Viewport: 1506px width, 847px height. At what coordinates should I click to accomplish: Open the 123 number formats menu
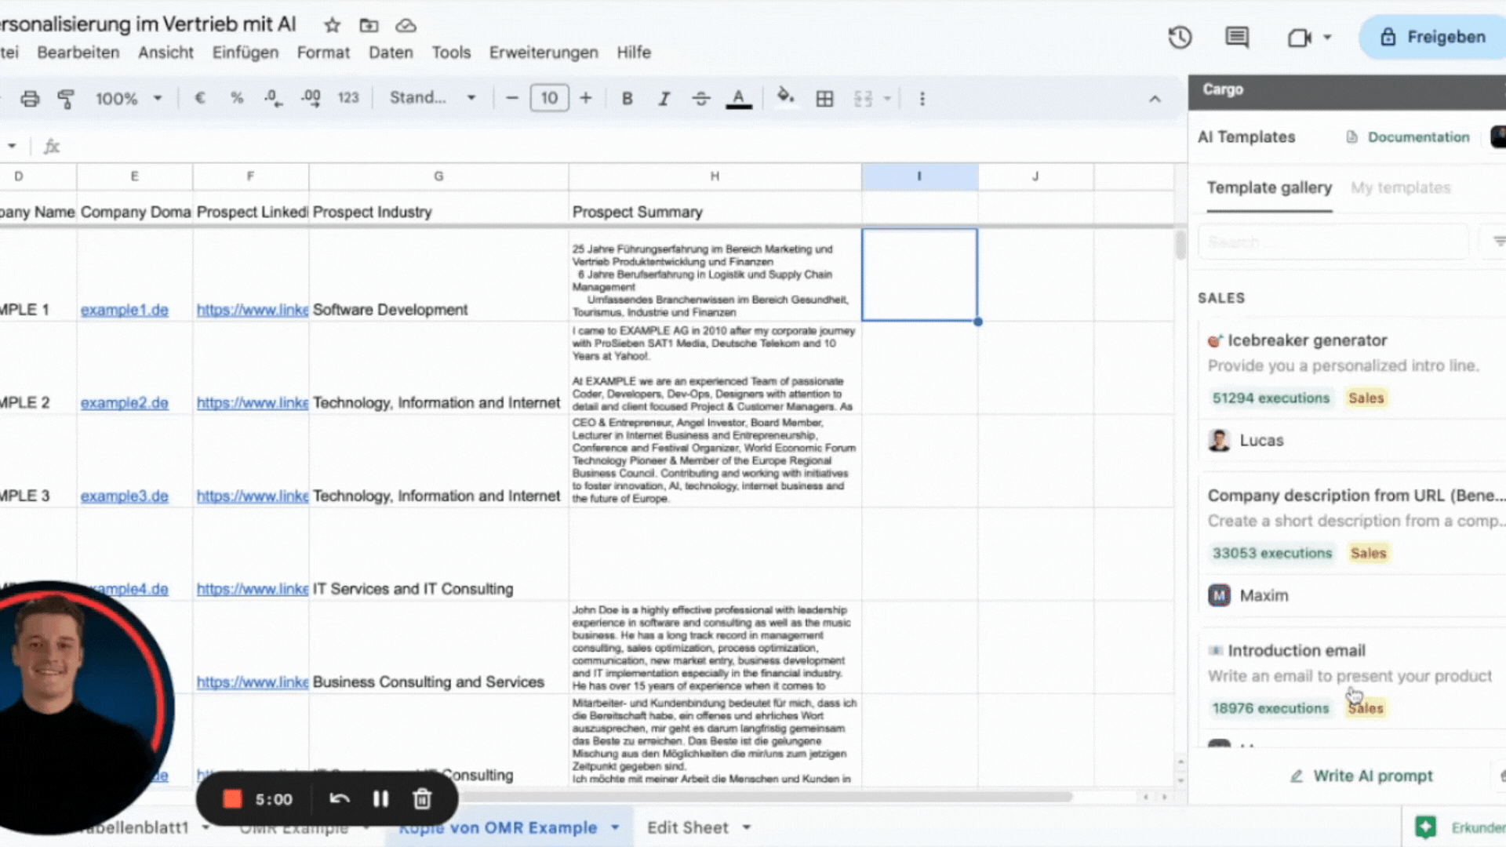tap(348, 98)
